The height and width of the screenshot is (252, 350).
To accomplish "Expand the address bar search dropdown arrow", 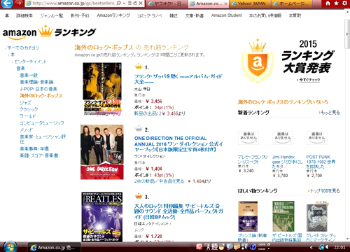I will pos(125,3).
